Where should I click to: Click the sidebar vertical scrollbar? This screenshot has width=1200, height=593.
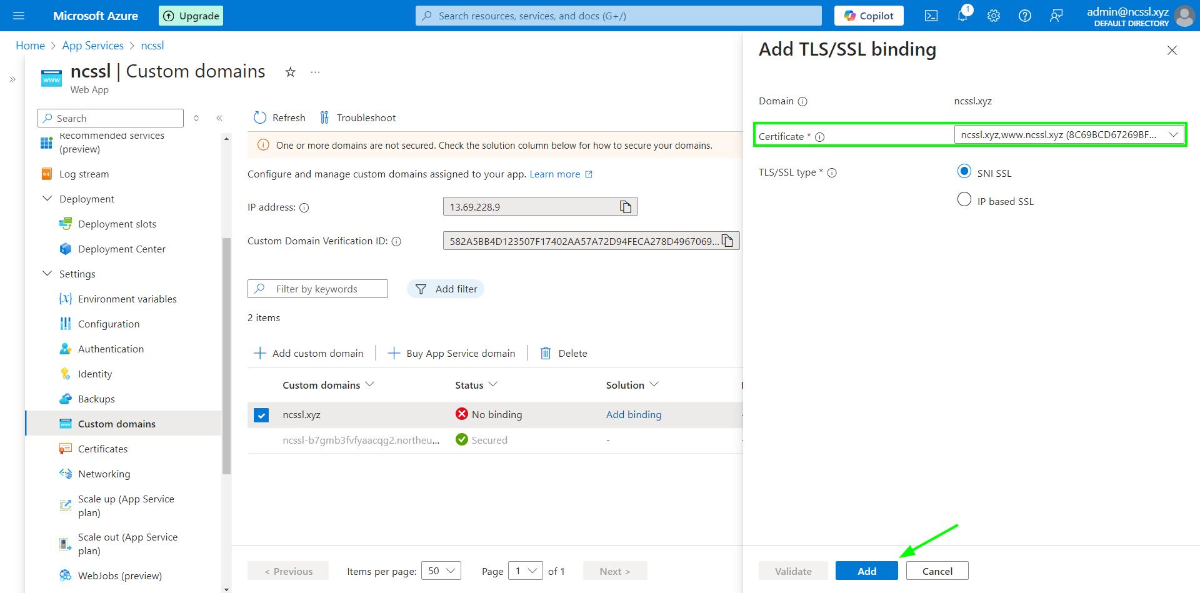pyautogui.click(x=226, y=356)
